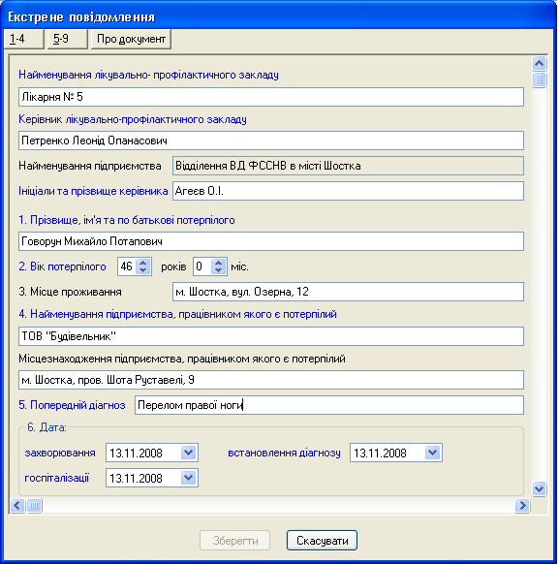Screen dimensions: 558x564
Task: Increase the victim's age in years spinner
Action: pyautogui.click(x=143, y=263)
